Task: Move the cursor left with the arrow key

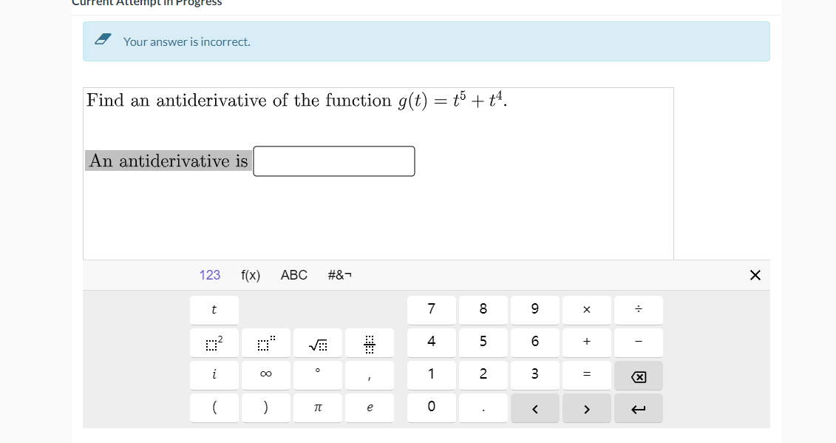Action: [x=534, y=408]
